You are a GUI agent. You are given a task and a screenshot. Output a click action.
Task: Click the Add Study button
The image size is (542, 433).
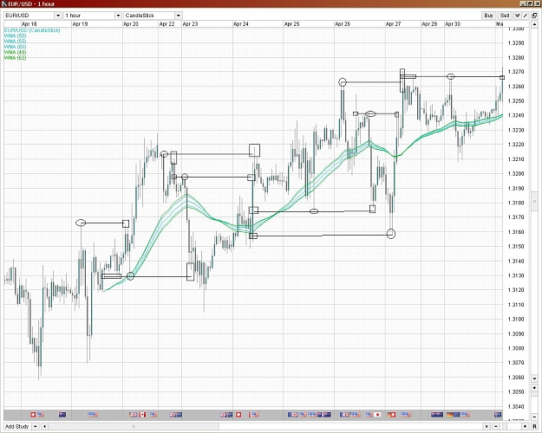[17, 426]
